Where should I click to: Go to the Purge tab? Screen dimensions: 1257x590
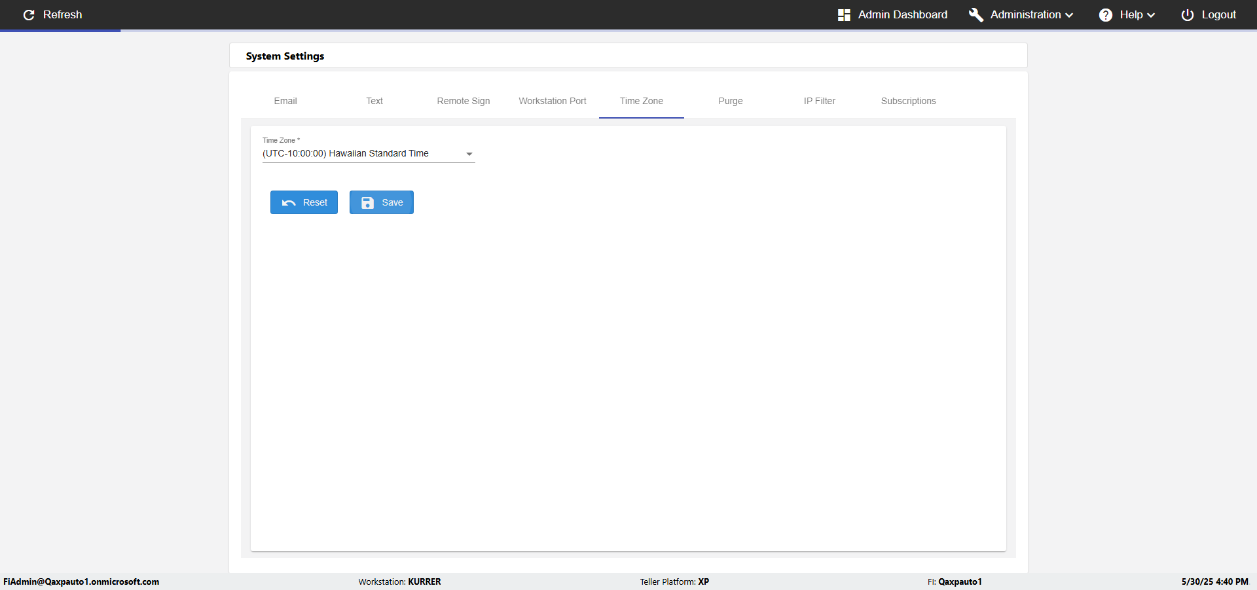[x=731, y=101]
